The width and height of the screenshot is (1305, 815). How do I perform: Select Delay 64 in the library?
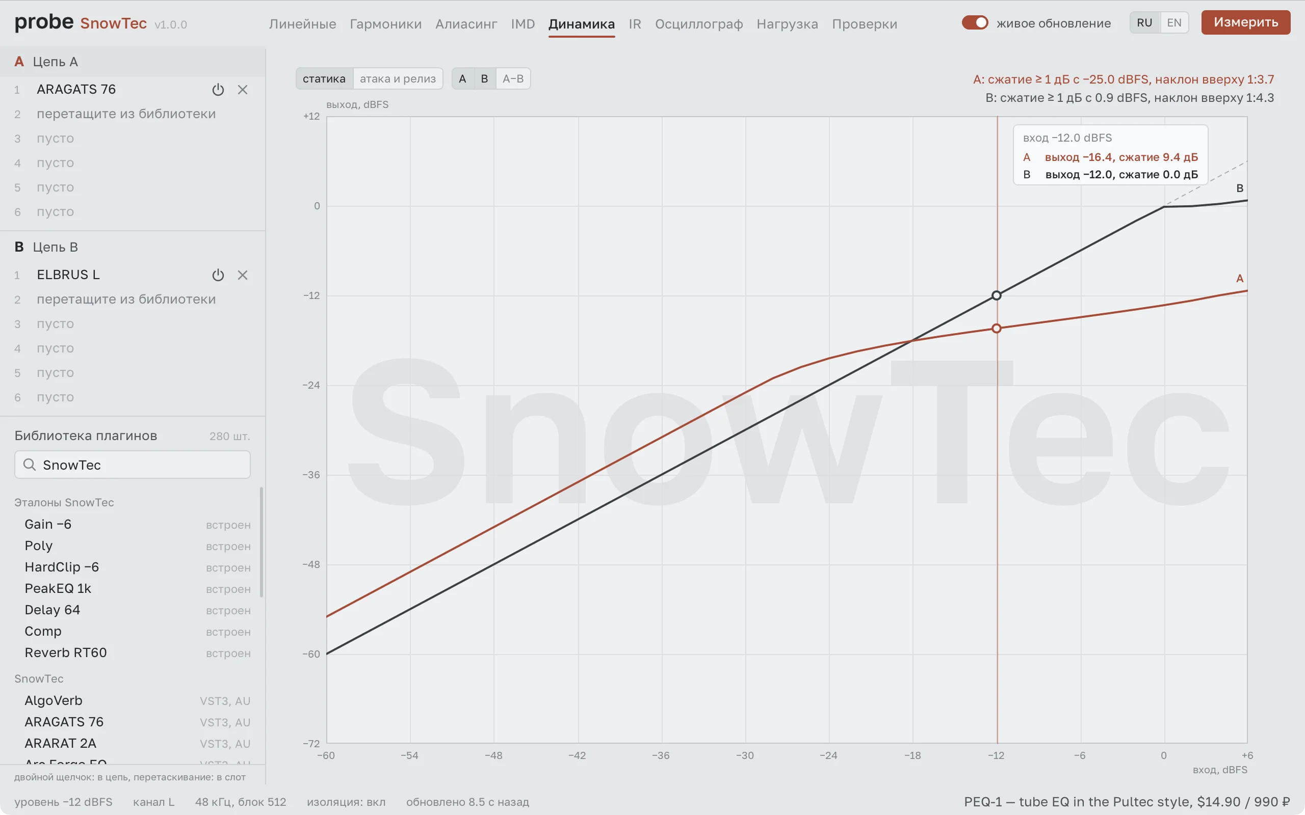tap(132, 610)
